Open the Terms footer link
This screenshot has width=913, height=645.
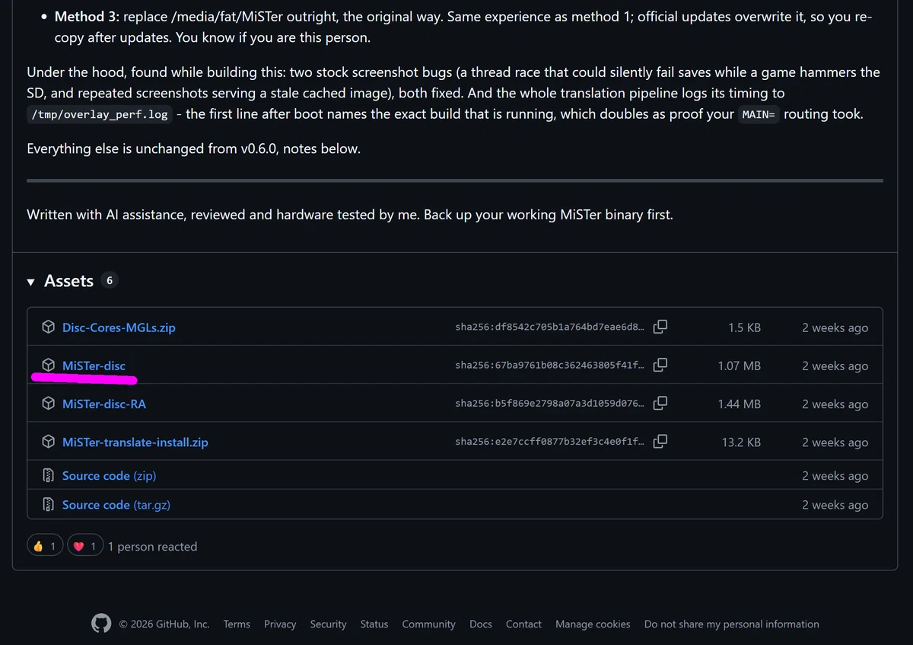237,624
